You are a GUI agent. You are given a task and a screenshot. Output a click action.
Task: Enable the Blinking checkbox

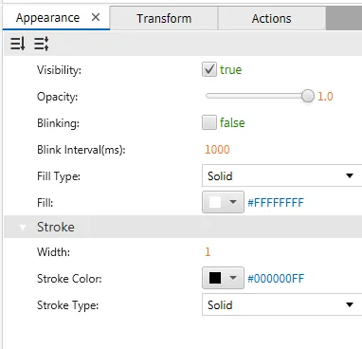click(x=209, y=122)
